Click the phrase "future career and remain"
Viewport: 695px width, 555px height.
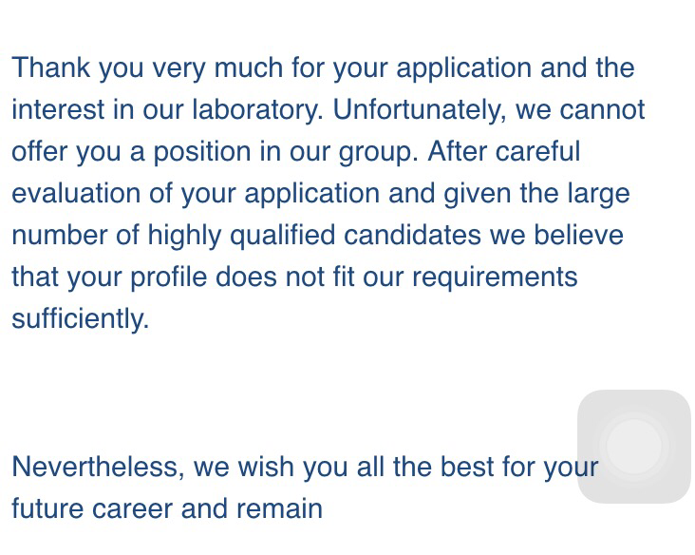click(167, 508)
